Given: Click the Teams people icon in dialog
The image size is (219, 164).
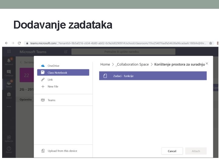Looking at the screenshot, I should click(x=43, y=100).
